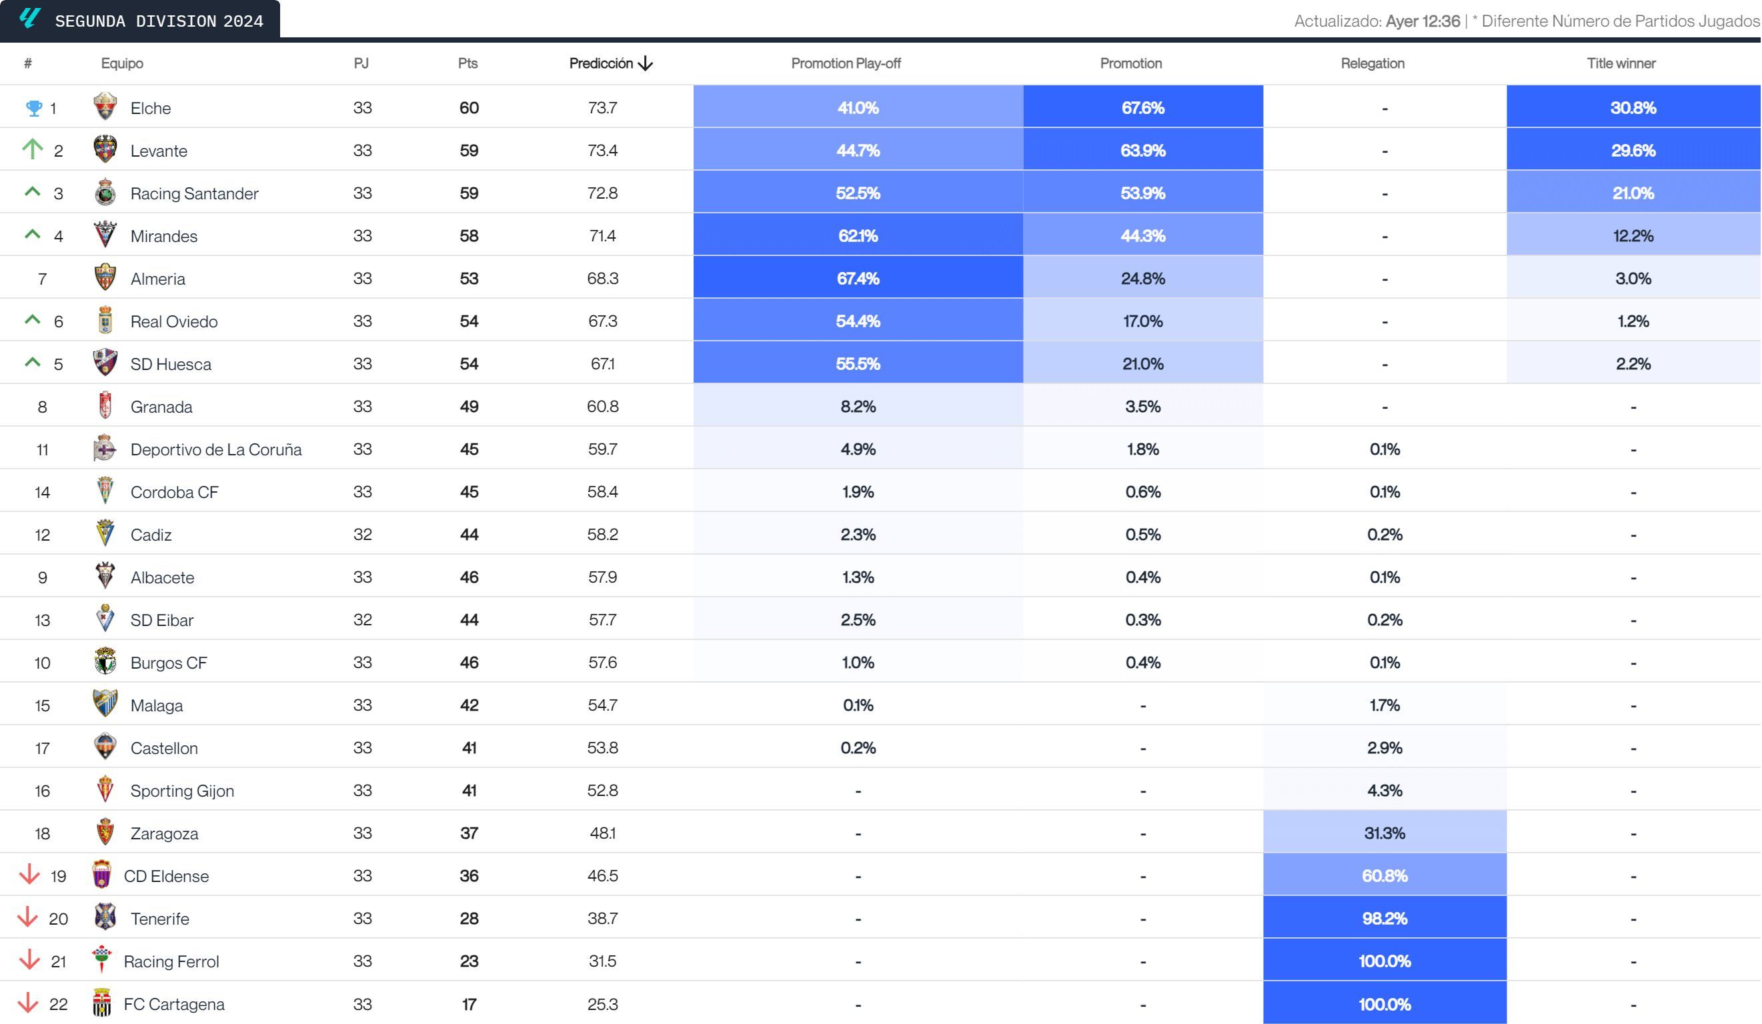The height and width of the screenshot is (1024, 1762).
Task: Sort table by the Pts column header
Action: coord(466,63)
